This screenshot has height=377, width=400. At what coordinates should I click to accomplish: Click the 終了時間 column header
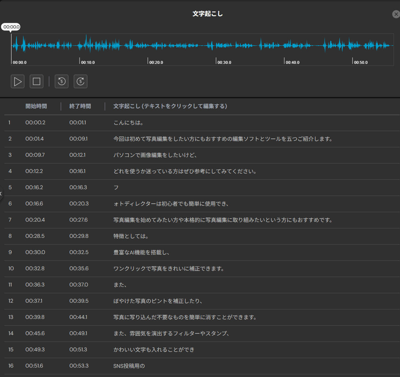[x=80, y=106]
